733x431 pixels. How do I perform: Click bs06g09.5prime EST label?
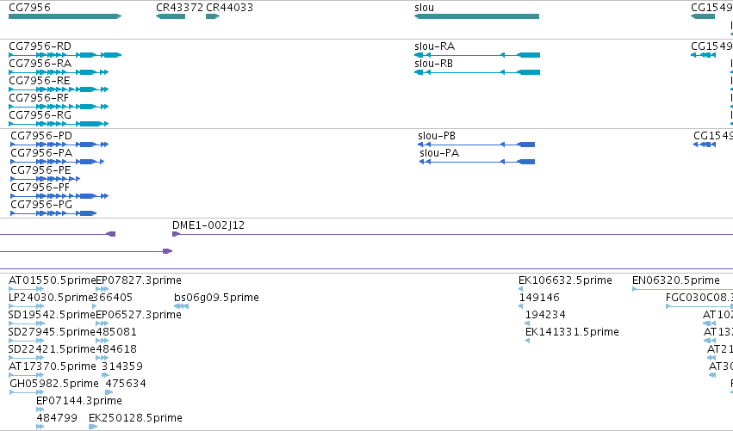pos(216,298)
